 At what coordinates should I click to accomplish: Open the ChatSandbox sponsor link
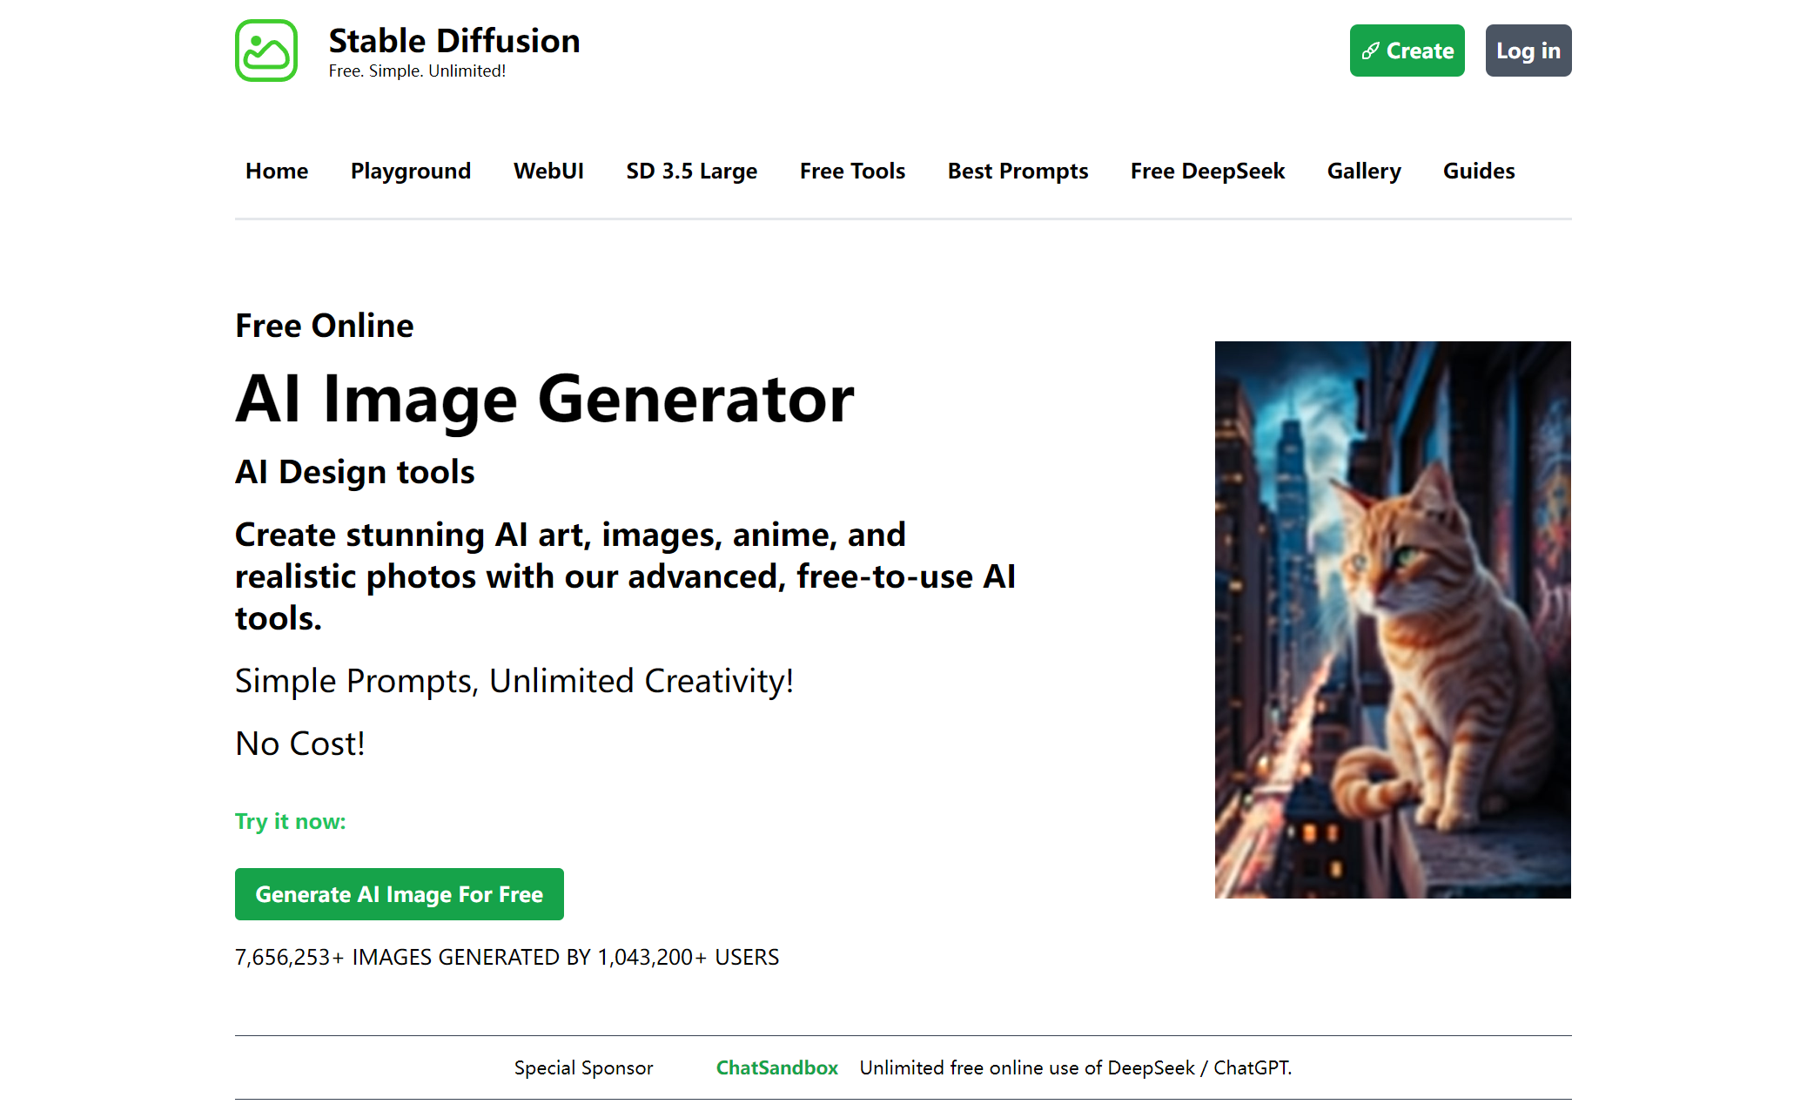(x=776, y=1068)
